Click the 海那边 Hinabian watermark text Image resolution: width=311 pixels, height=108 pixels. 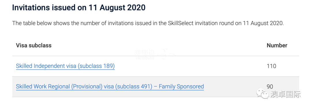[x=145, y=55]
